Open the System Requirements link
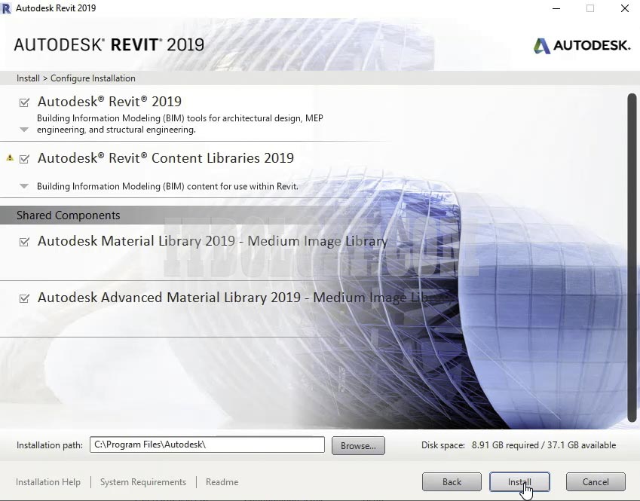This screenshot has width=640, height=501. click(143, 482)
